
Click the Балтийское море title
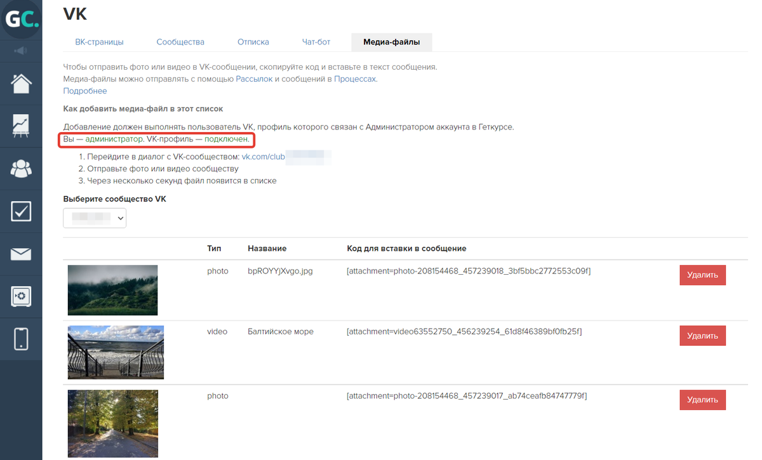pyautogui.click(x=281, y=331)
